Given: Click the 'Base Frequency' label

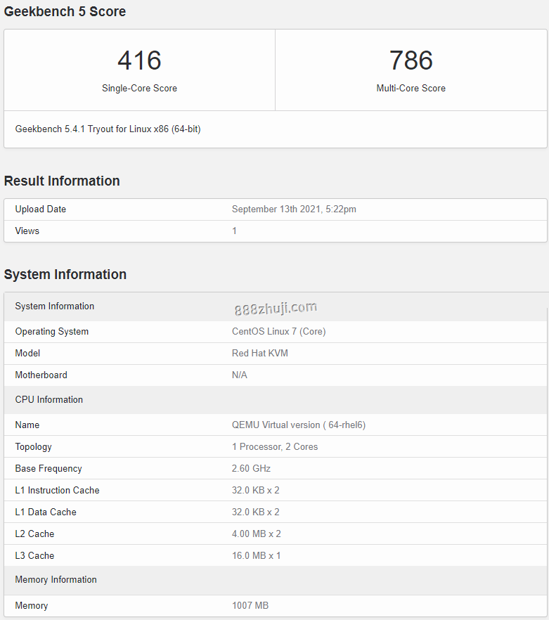Looking at the screenshot, I should click(49, 469).
